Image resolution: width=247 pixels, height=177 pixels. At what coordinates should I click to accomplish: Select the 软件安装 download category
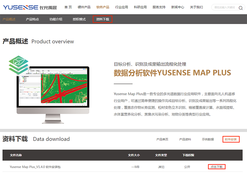tap(231, 139)
